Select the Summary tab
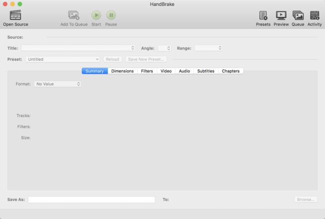325x219 pixels. (94, 71)
